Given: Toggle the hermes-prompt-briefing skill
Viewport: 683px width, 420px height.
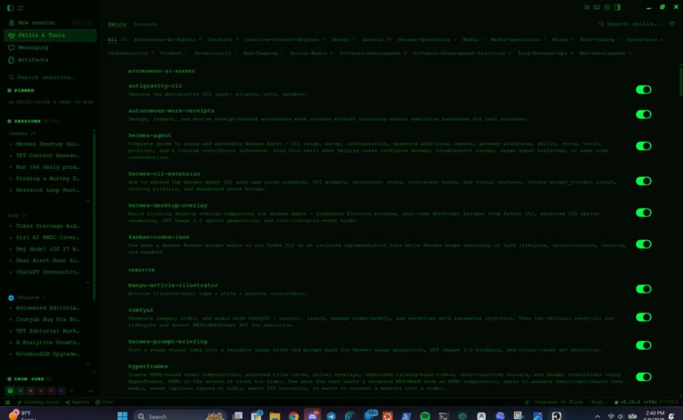Looking at the screenshot, I should click(643, 346).
